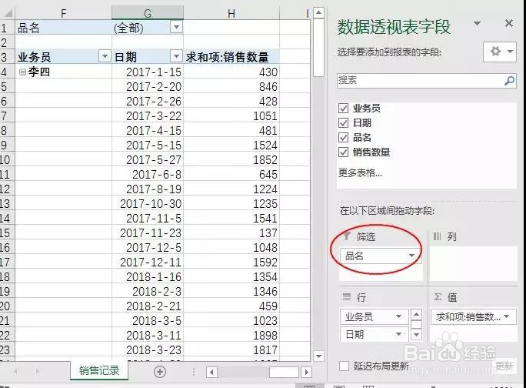Click the horizontal scrollbar right arrow

click(x=305, y=372)
